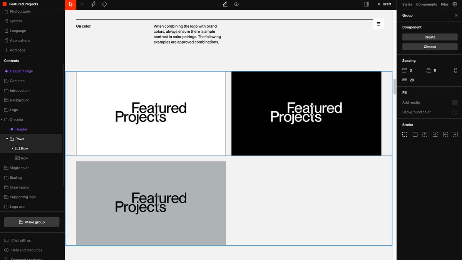462x260 pixels.
Task: Select the right stroke icon
Action: click(455, 134)
